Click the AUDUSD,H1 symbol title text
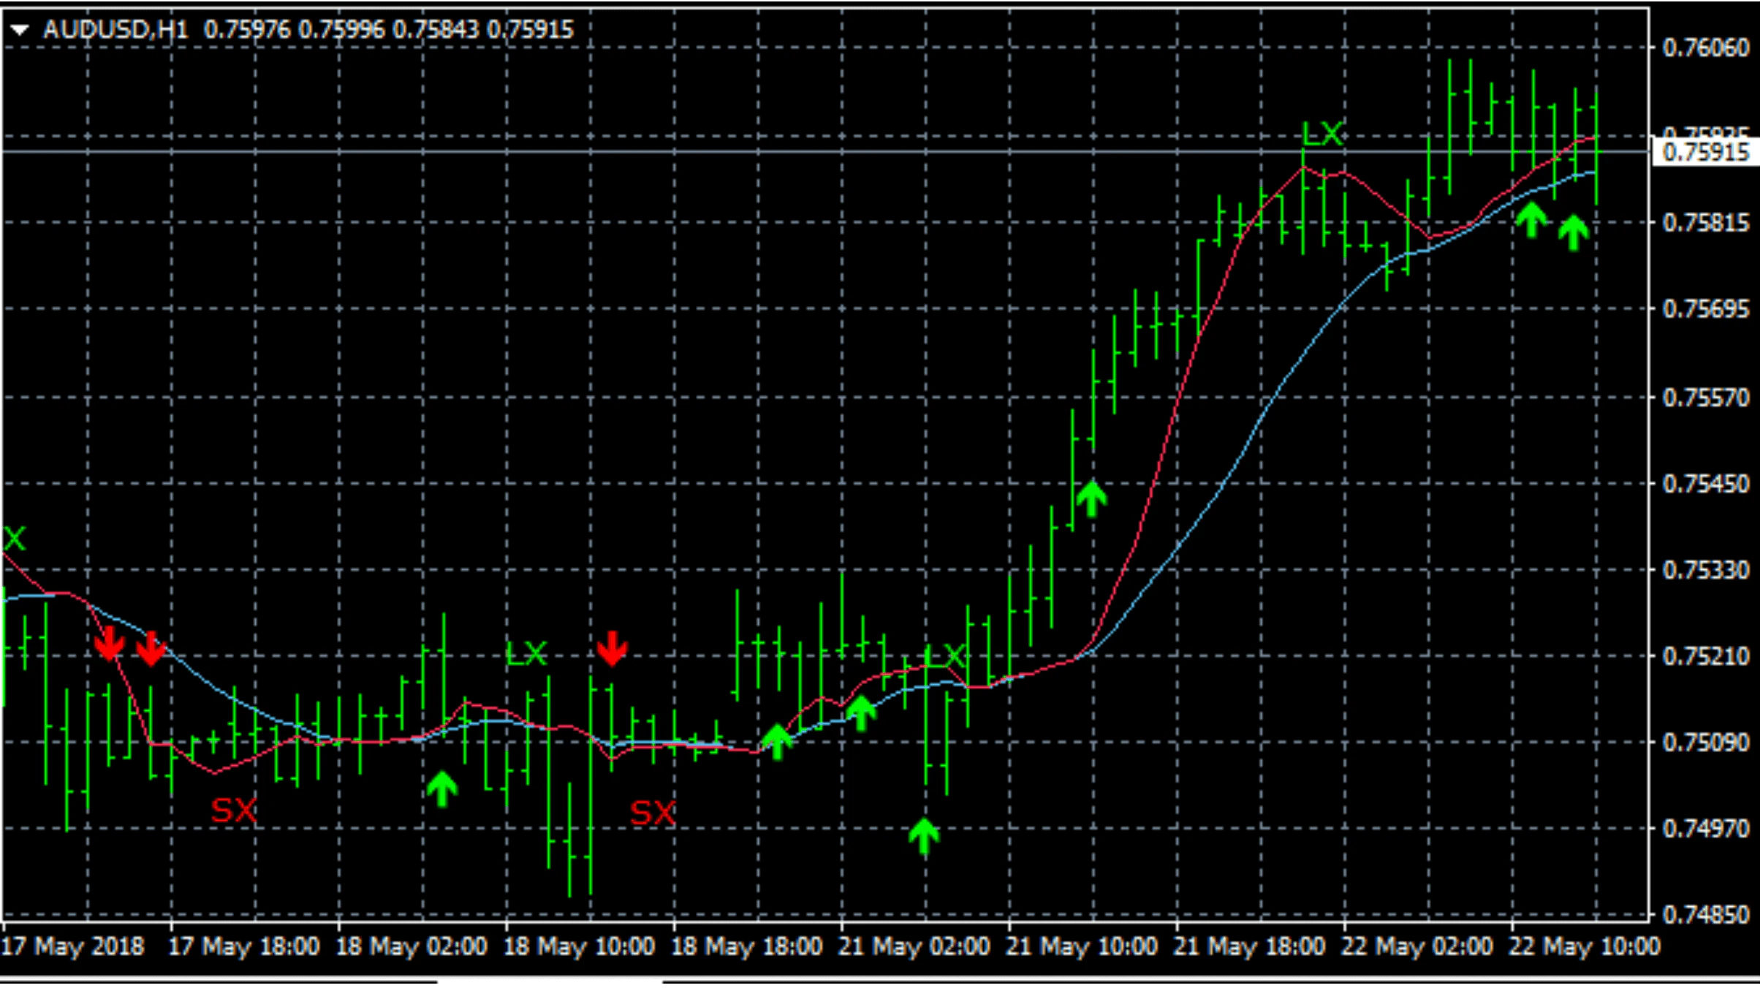Viewport: 1763px width, 988px height. click(x=115, y=30)
